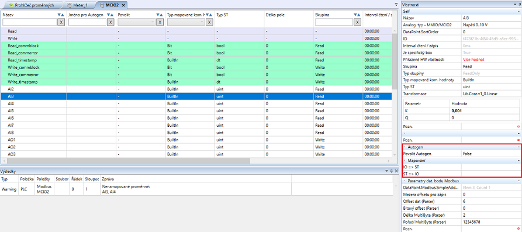Pin the Výsledky panel
Image resolution: width=522 pixels, height=232 pixels.
pyautogui.click(x=391, y=171)
